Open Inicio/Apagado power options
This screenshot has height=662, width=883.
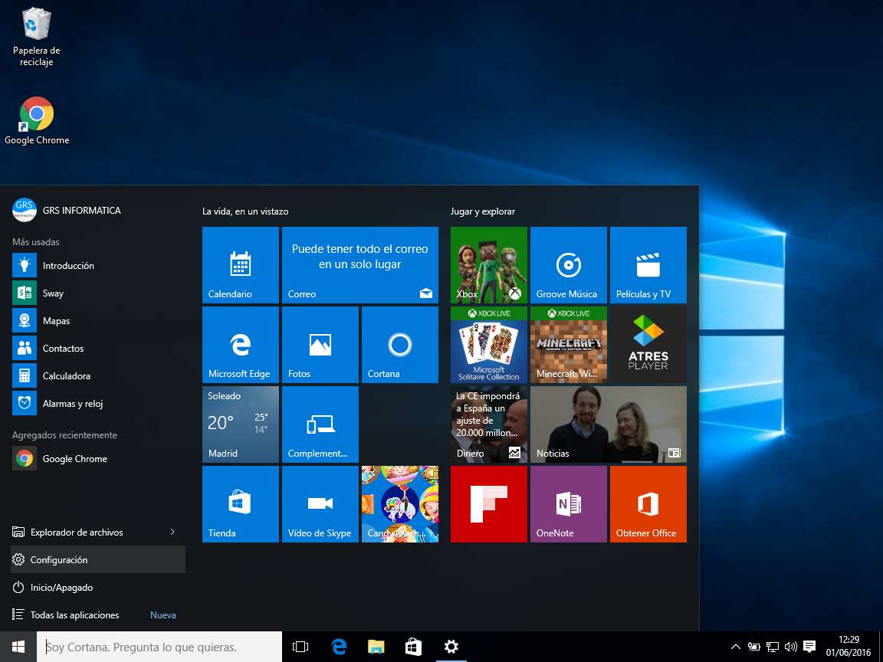click(x=98, y=587)
